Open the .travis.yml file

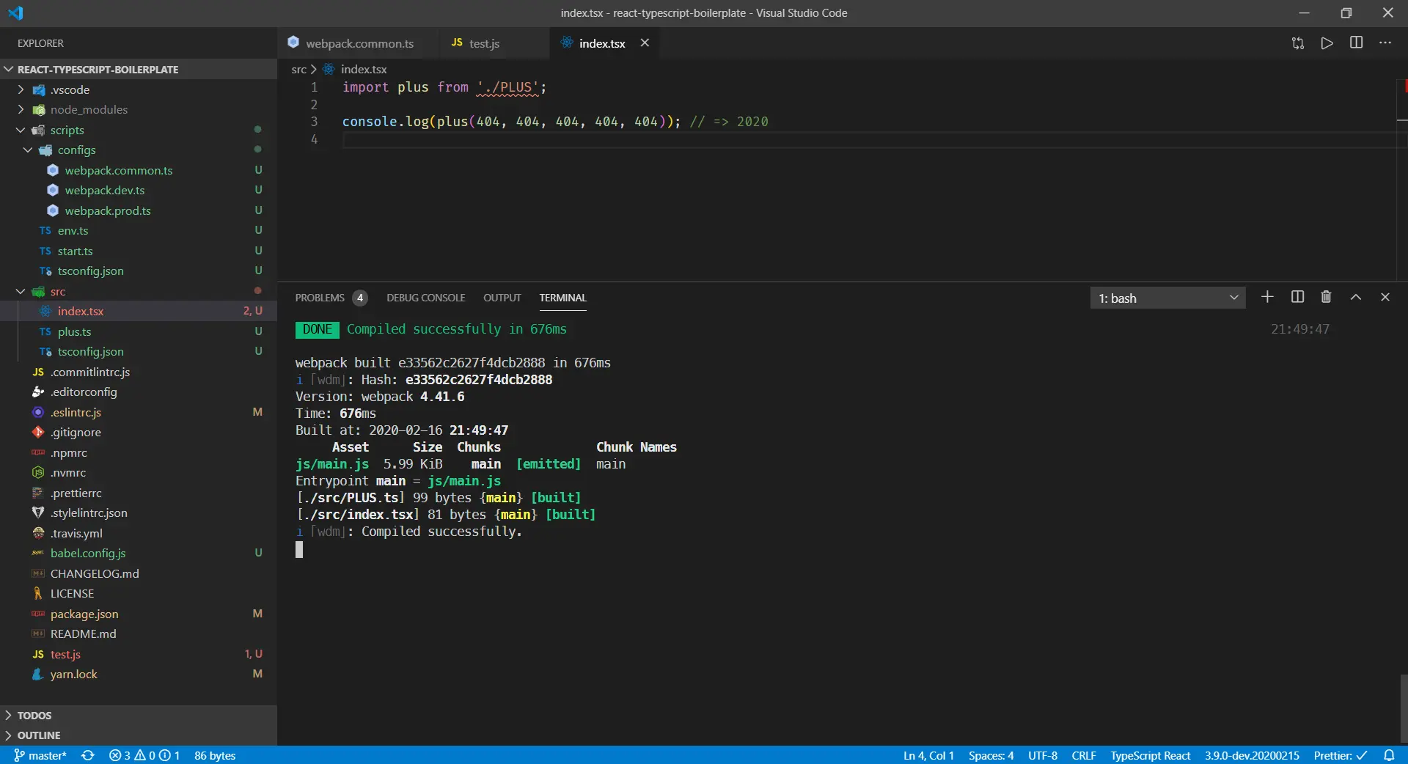pyautogui.click(x=139, y=533)
